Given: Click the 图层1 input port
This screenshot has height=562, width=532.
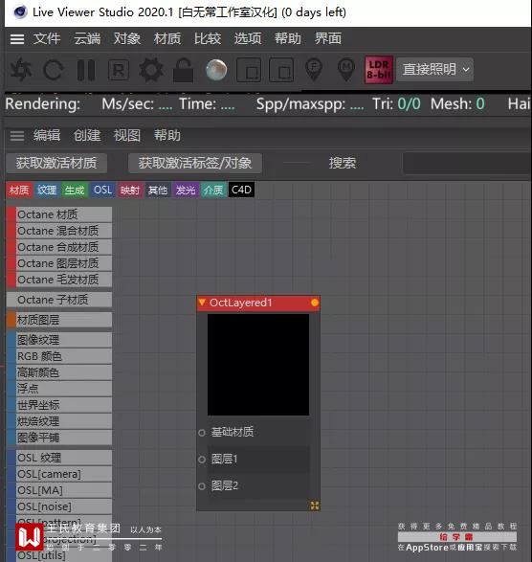Looking at the screenshot, I should pyautogui.click(x=202, y=460).
